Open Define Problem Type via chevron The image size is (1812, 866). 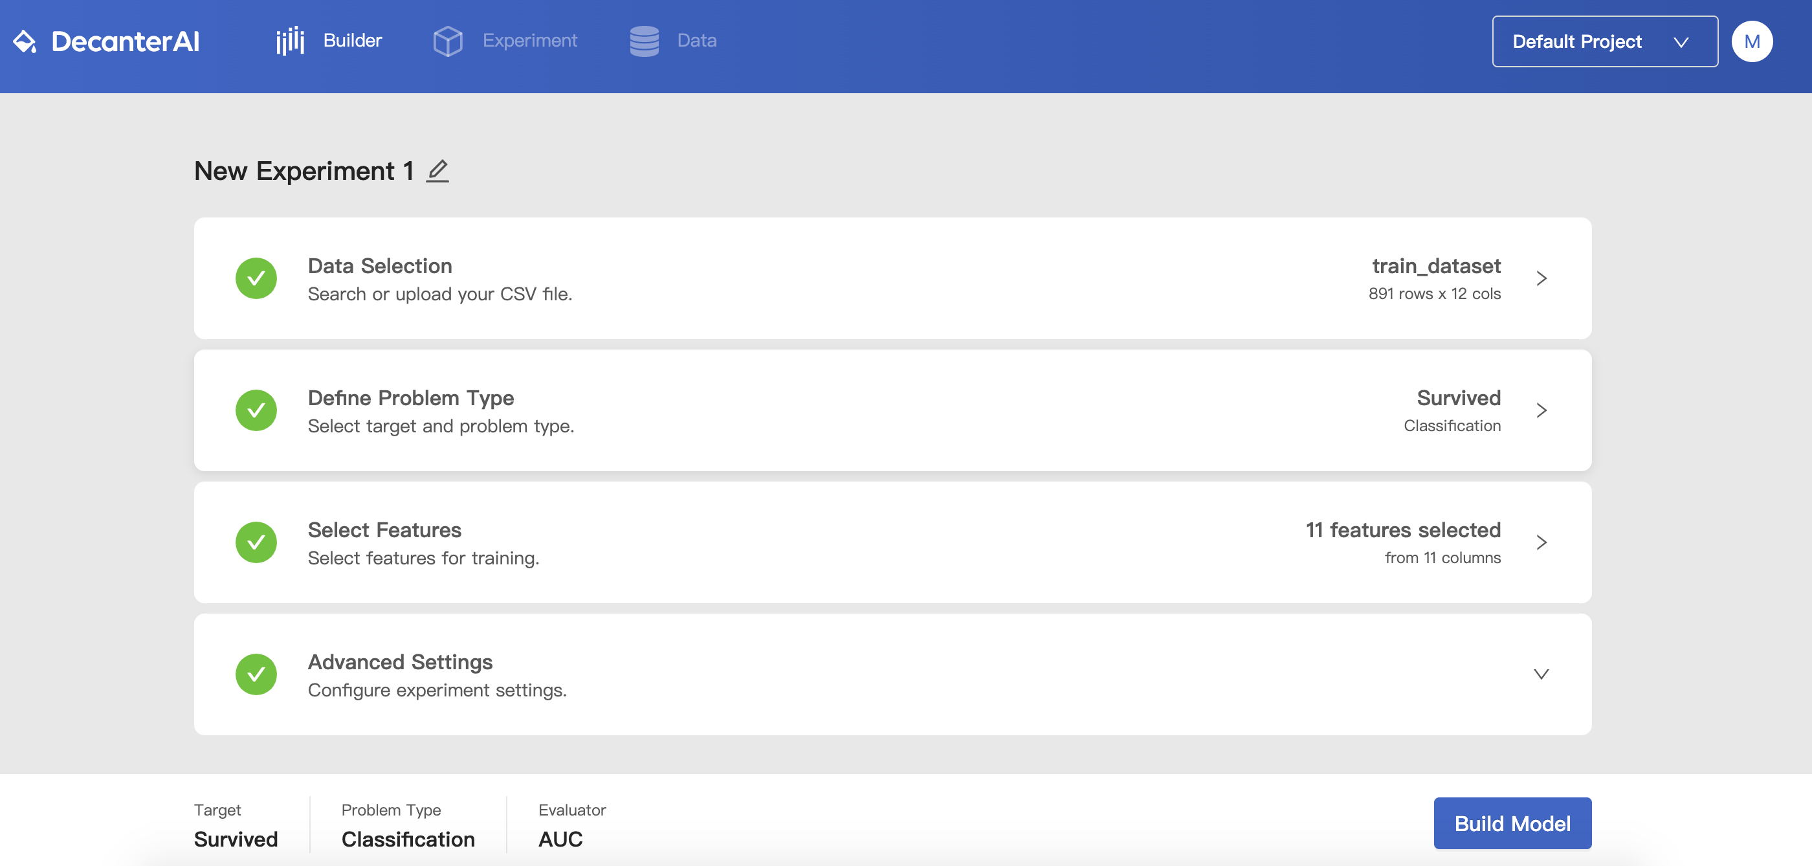coord(1541,410)
